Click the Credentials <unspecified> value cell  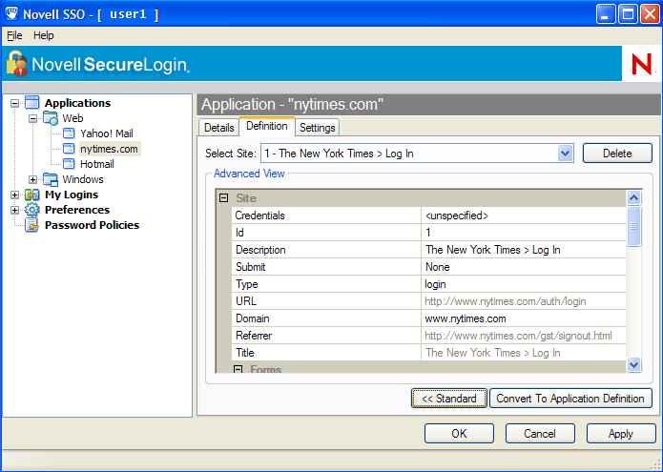[x=524, y=215]
